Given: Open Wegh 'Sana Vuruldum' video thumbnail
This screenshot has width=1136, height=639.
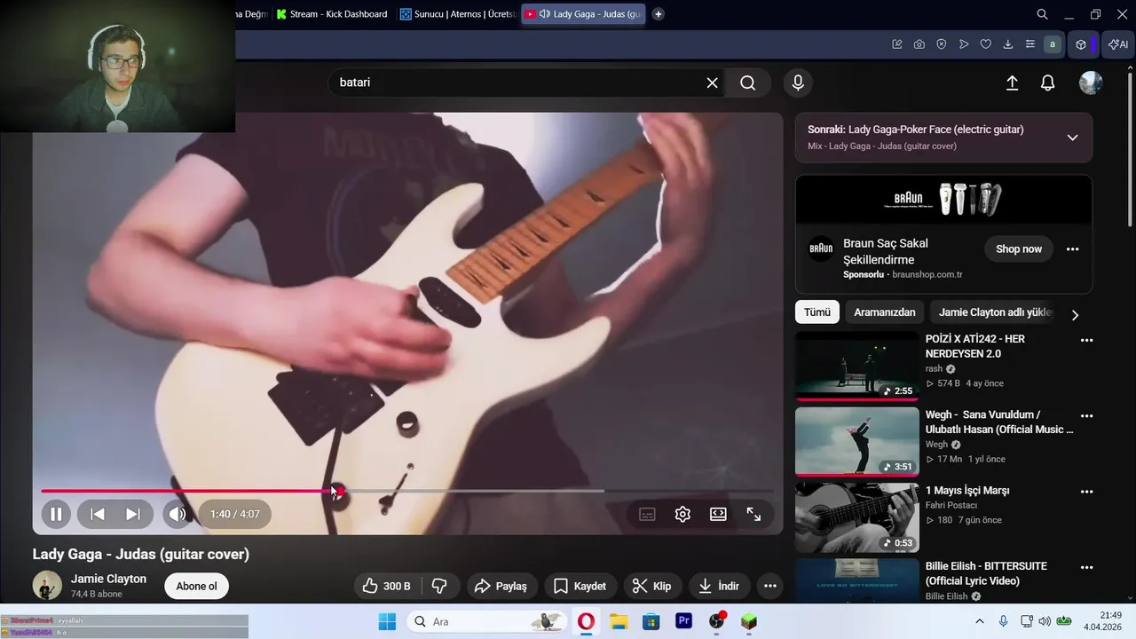Looking at the screenshot, I should pyautogui.click(x=857, y=441).
